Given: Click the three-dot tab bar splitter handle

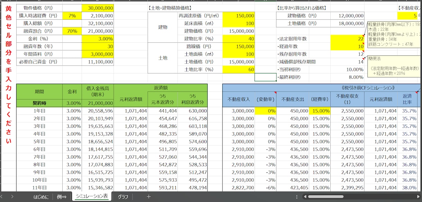Looking at the screenshot, I should (297, 197).
